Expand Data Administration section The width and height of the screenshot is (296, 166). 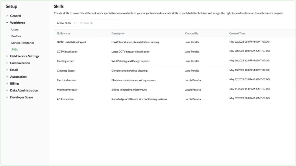[7, 90]
